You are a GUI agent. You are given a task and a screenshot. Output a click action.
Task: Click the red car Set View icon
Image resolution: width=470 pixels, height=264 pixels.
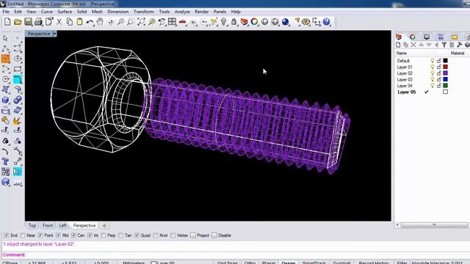(183, 22)
